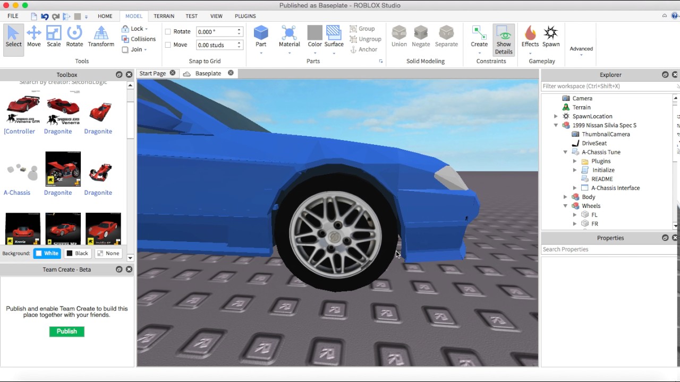The image size is (680, 382).
Task: Select the README script item
Action: pos(602,179)
